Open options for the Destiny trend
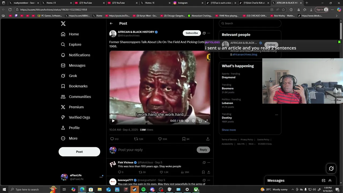 click(x=277, y=115)
